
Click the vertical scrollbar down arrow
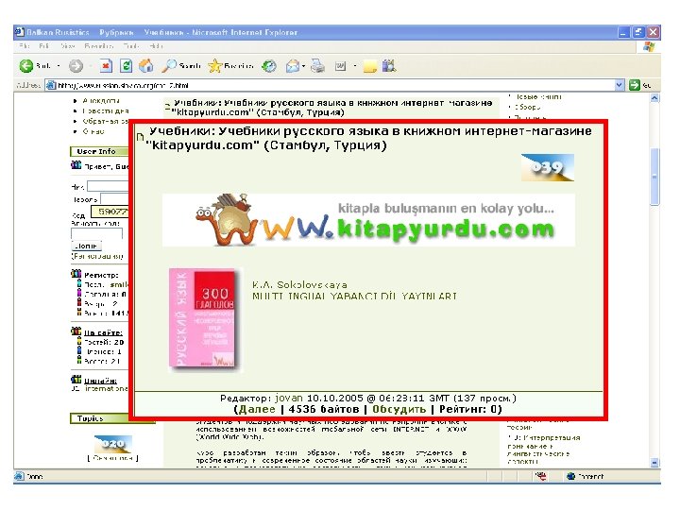pyautogui.click(x=654, y=463)
